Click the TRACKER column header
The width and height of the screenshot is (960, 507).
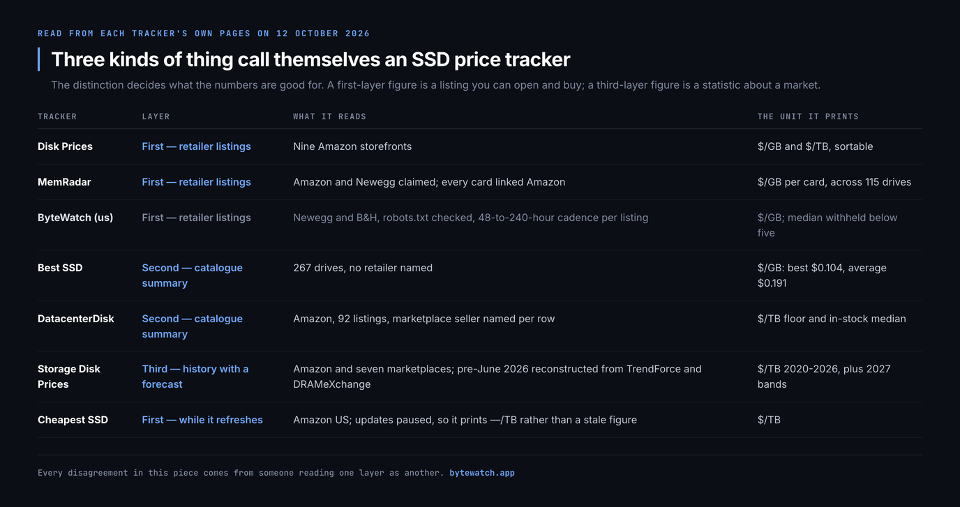(57, 116)
